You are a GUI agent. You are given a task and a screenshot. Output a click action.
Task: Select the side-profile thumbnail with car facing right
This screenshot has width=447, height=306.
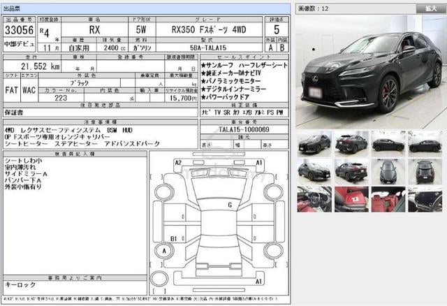[388, 144]
